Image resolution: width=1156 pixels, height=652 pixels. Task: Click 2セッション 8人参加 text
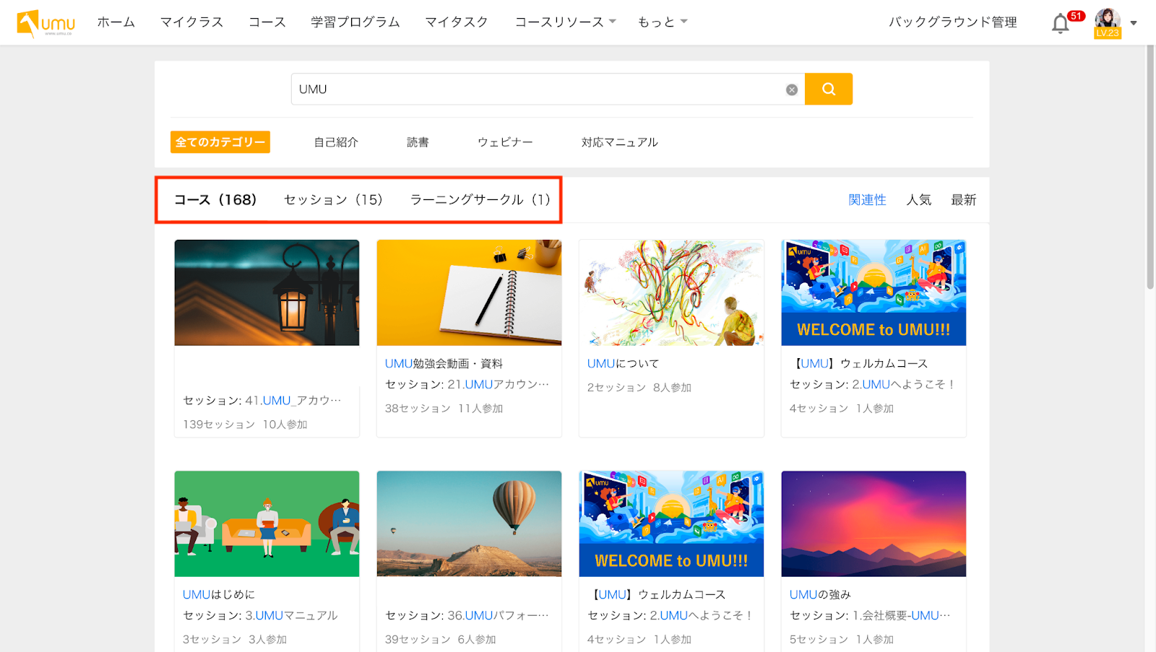[639, 388]
